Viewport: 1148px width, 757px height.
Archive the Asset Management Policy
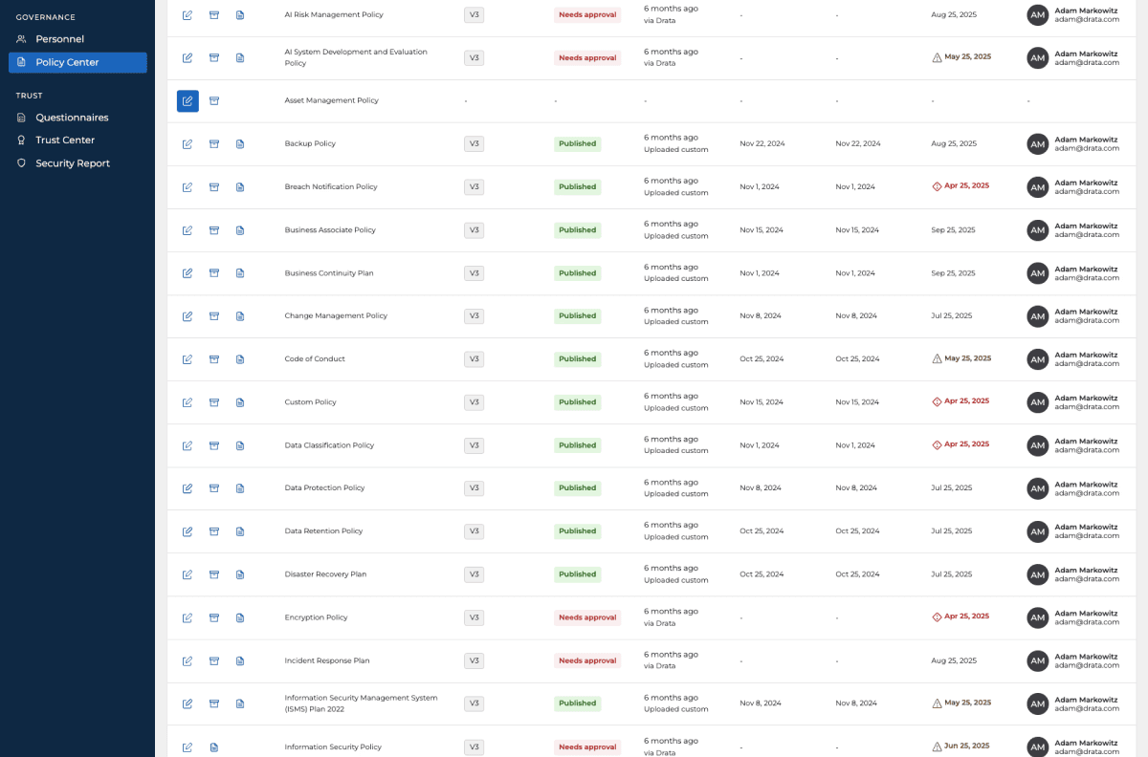coord(214,100)
